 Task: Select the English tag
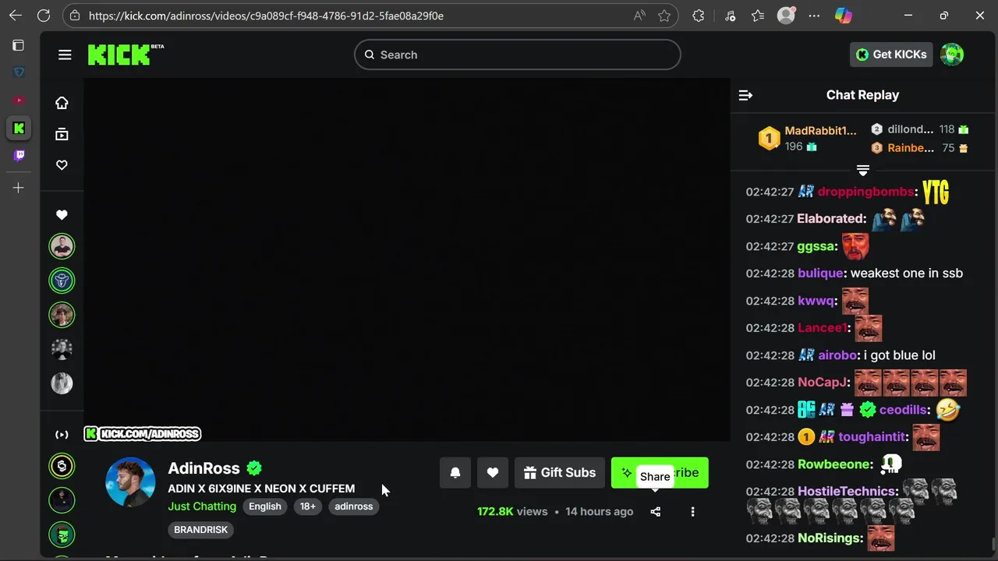[x=265, y=506]
